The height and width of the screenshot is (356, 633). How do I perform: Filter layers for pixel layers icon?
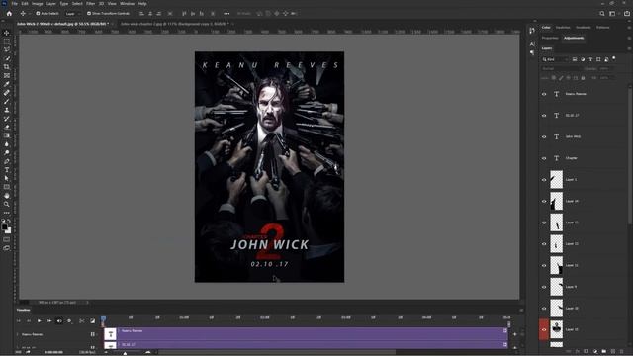pos(575,59)
